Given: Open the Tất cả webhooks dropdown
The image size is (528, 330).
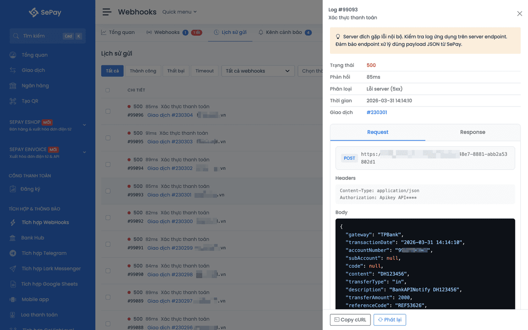Looking at the screenshot, I should tap(258, 71).
